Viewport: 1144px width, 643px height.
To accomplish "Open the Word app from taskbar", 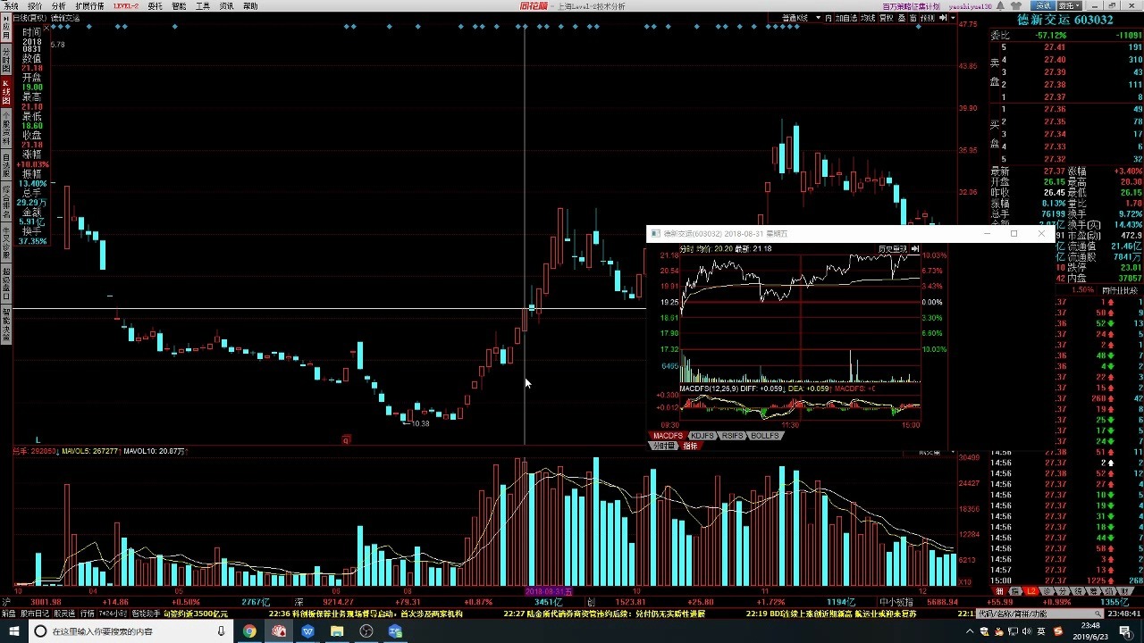I will click(308, 631).
